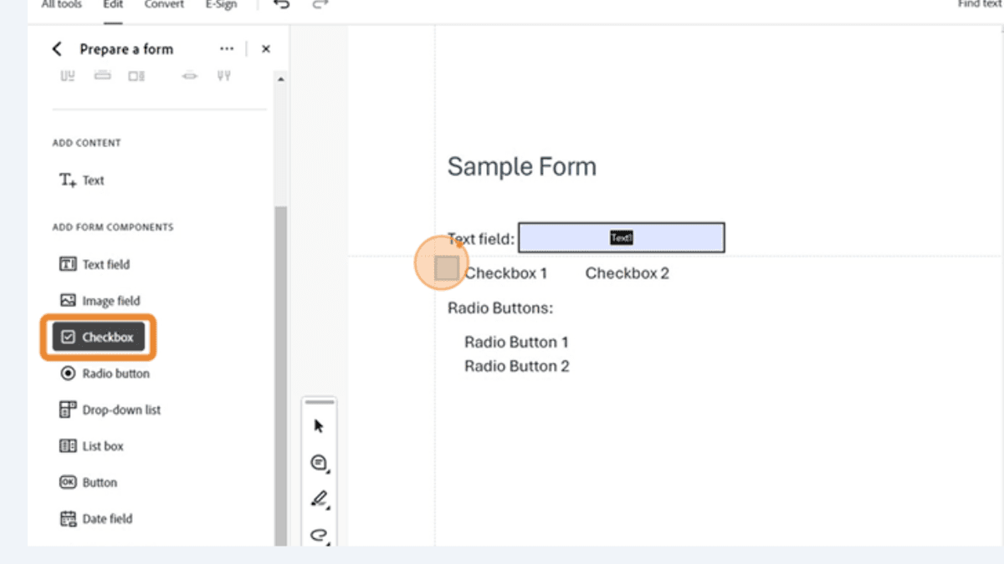Go back using the Prepare a form chevron

pyautogui.click(x=56, y=48)
